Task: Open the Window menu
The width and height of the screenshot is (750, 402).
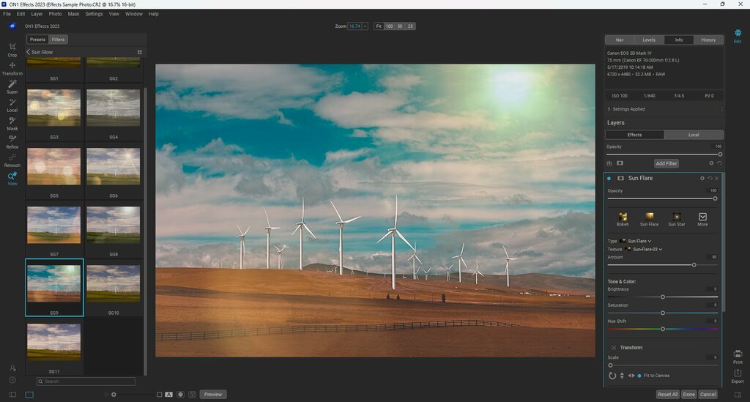Action: (134, 14)
